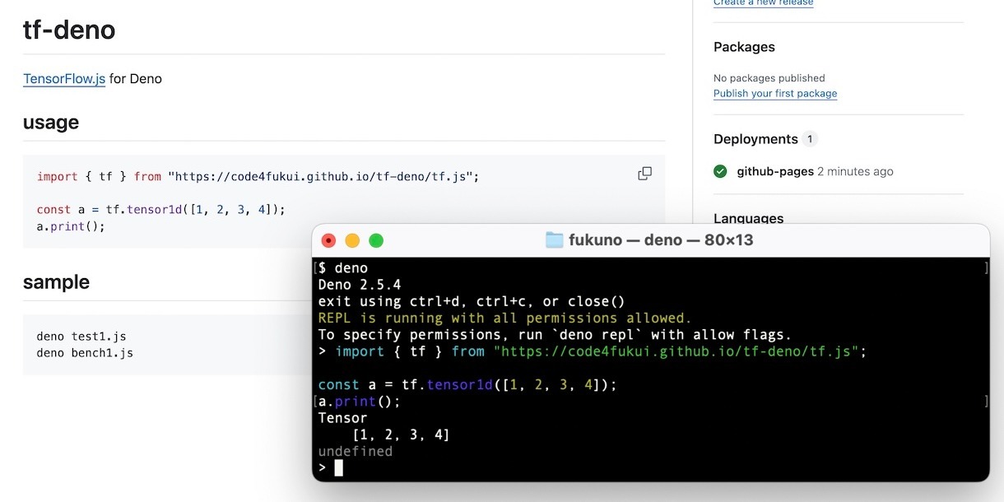Image resolution: width=1004 pixels, height=502 pixels.
Task: Focus the terminal prompt cursor
Action: tap(338, 468)
